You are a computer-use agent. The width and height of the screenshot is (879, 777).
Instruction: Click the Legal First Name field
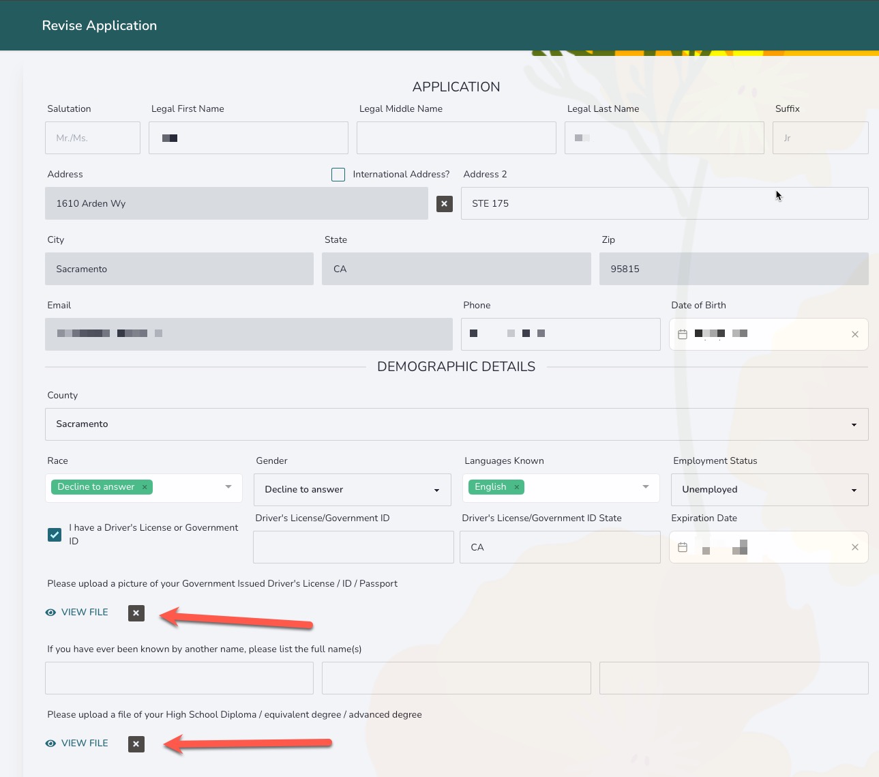pos(248,138)
